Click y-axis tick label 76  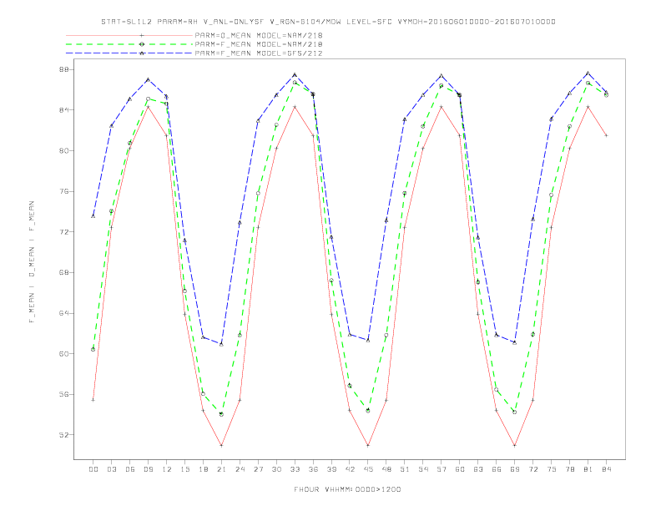point(63,191)
